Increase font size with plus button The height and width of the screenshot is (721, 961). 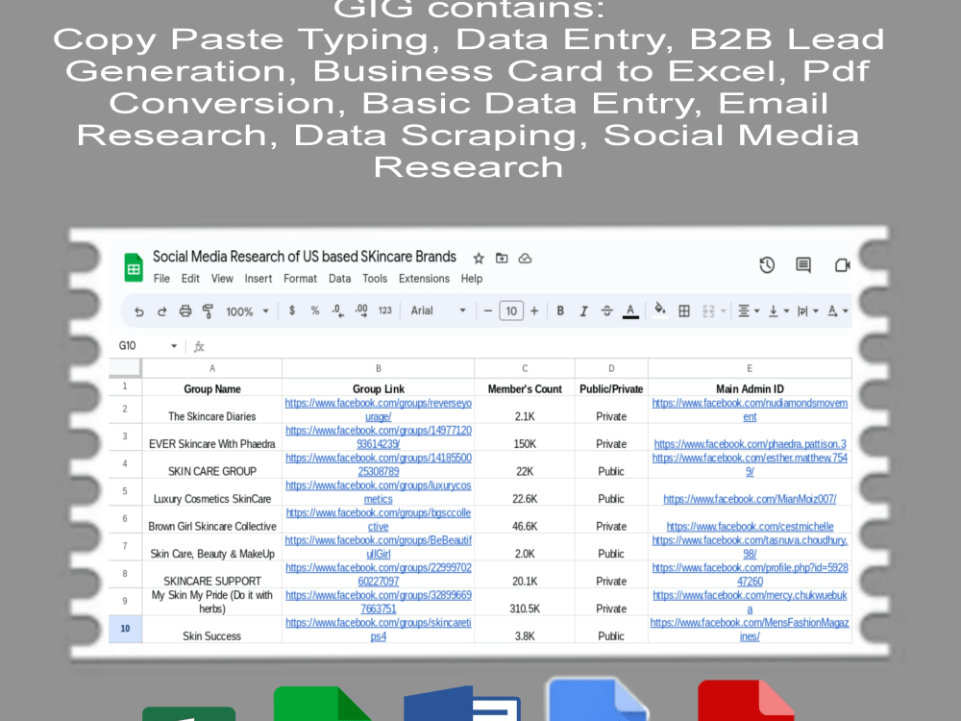(534, 311)
